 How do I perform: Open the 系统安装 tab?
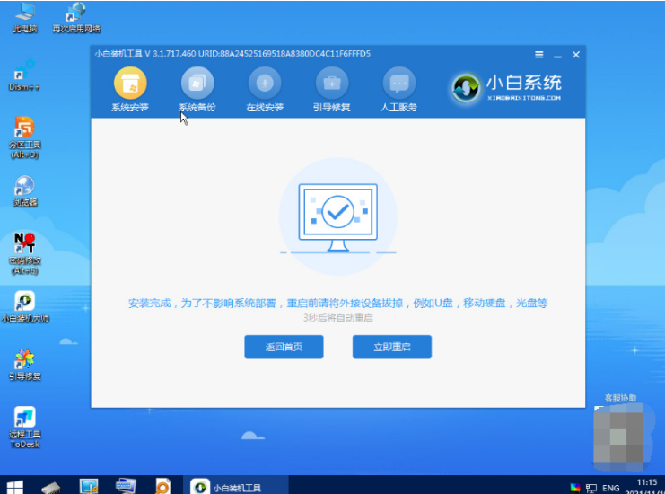point(130,84)
